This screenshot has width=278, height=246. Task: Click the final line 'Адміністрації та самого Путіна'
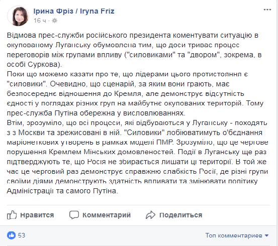click(x=62, y=191)
